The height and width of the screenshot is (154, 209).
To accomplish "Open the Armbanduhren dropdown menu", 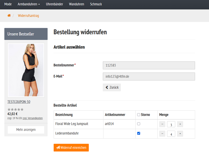I will pos(29,4).
